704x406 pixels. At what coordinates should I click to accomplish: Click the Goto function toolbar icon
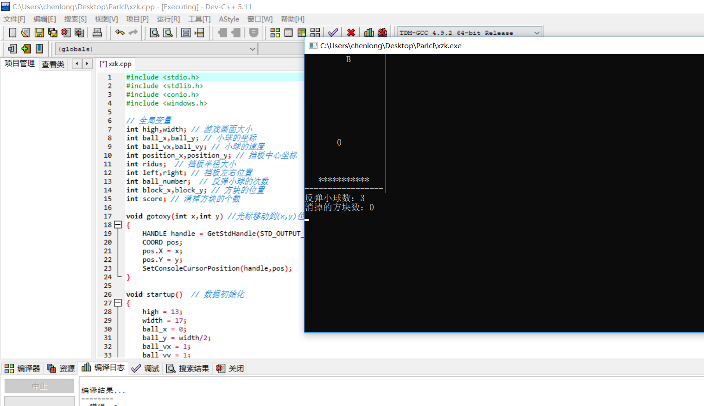point(186,32)
